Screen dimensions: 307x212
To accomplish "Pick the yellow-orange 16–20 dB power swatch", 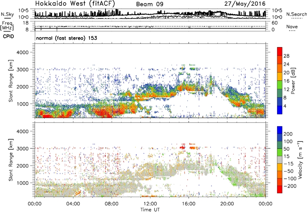I will [x=280, y=77].
